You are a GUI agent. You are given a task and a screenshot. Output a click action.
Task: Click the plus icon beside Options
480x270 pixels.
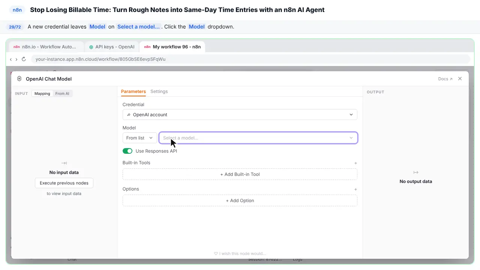[355, 189]
